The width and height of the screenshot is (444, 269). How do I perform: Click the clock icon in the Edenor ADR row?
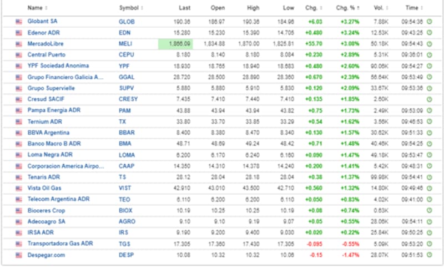coord(430,33)
